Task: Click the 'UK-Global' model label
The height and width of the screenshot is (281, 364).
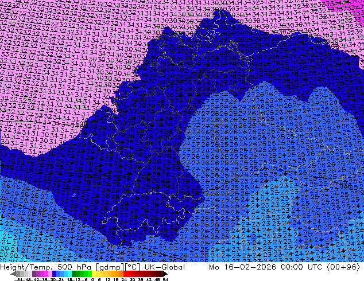Action: click(165, 267)
